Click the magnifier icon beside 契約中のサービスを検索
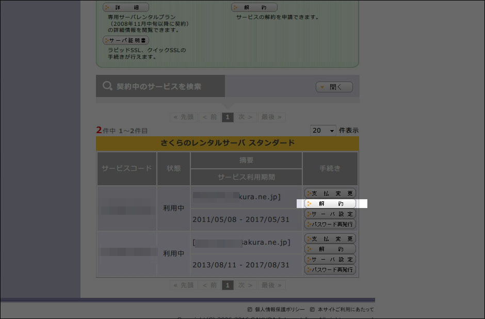485x319 pixels. (x=107, y=86)
